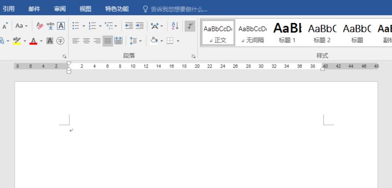The height and width of the screenshot is (188, 392).
Task: Click the left indent square marker on ruler
Action: point(69,72)
